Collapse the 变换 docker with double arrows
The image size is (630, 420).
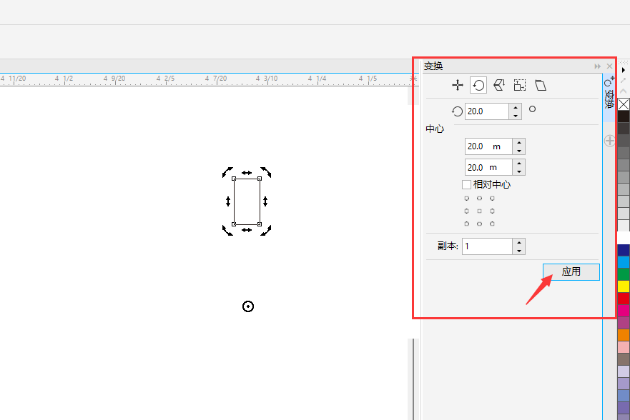pyautogui.click(x=597, y=66)
